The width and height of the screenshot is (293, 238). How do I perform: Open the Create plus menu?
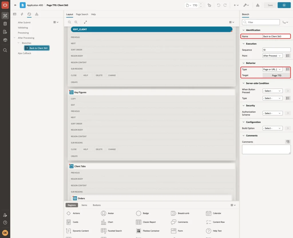pos(236,5)
